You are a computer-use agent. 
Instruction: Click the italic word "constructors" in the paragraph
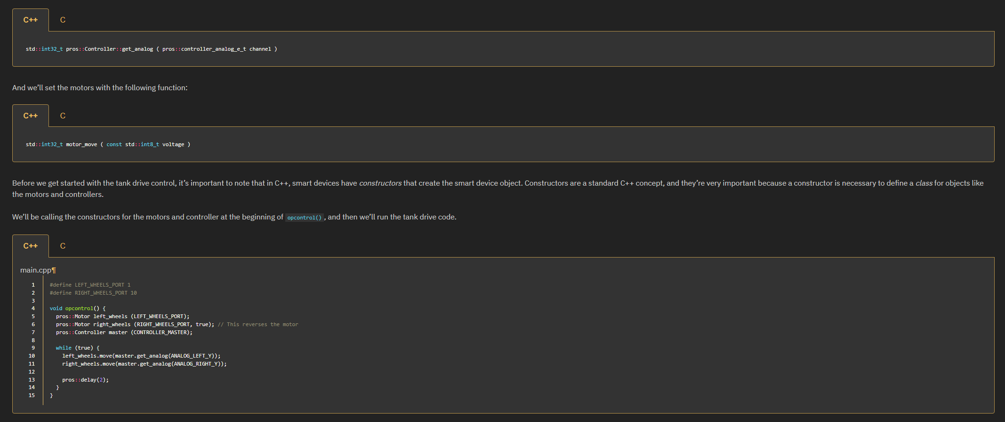[380, 183]
